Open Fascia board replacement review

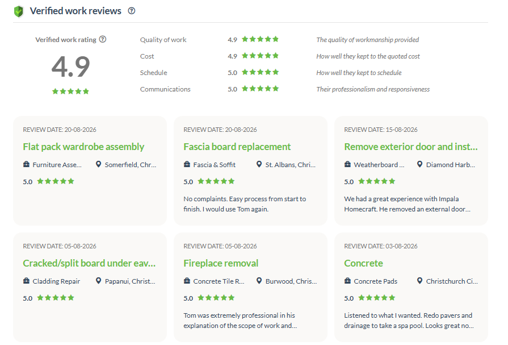[x=237, y=147]
